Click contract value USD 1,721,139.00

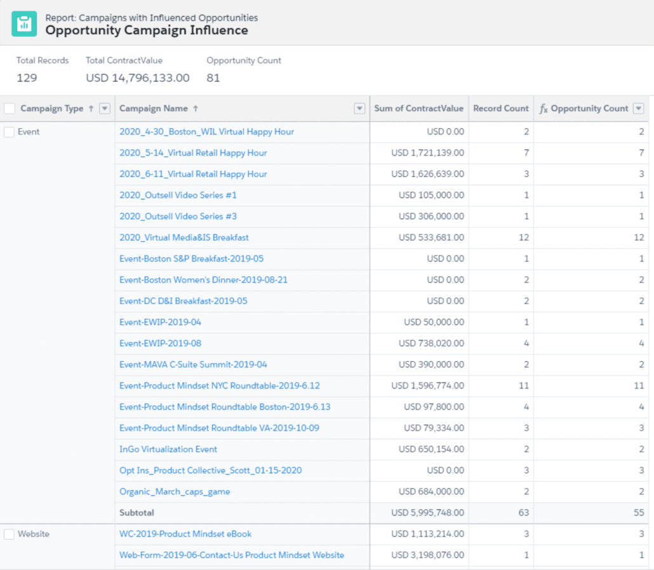(427, 153)
